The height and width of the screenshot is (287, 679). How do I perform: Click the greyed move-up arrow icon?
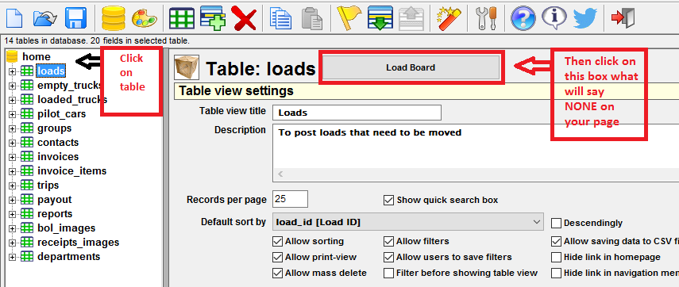coord(411,18)
